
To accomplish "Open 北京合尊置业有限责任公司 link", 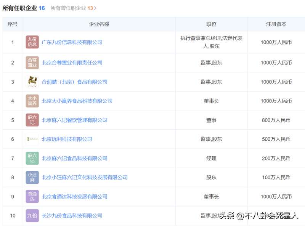I will [x=72, y=63].
